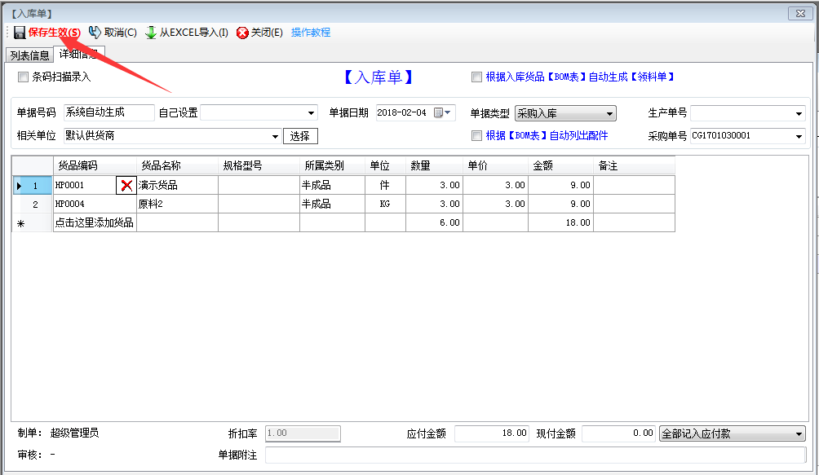
Task: Click 点击这里添加货品 to add item
Action: pyautogui.click(x=95, y=223)
